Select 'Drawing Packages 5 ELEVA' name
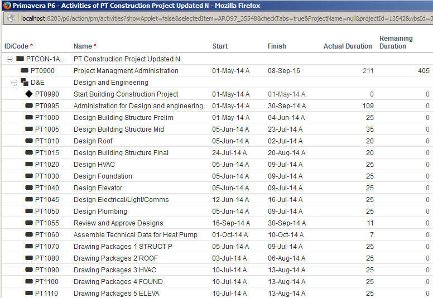This screenshot has height=298, width=433. [x=116, y=294]
